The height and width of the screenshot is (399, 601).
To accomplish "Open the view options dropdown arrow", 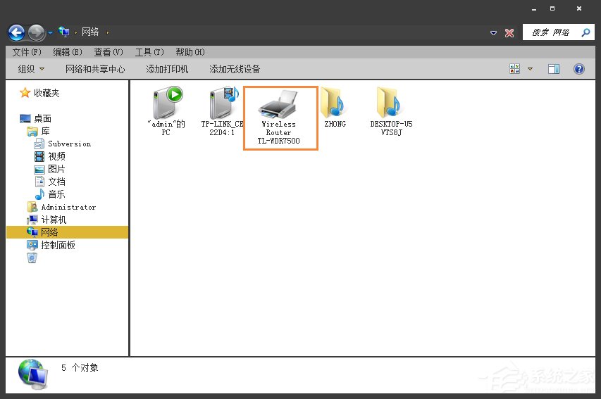I will (531, 69).
